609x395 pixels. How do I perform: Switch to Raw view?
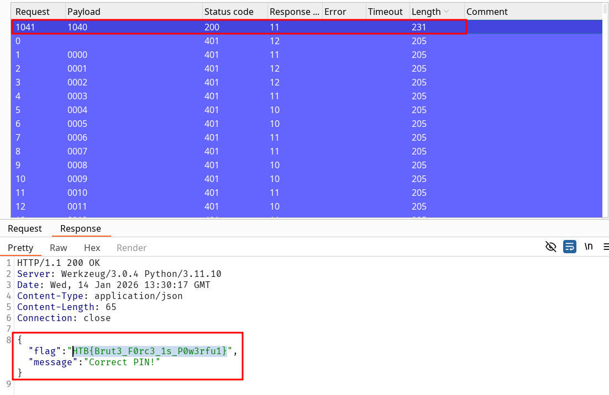coord(59,248)
